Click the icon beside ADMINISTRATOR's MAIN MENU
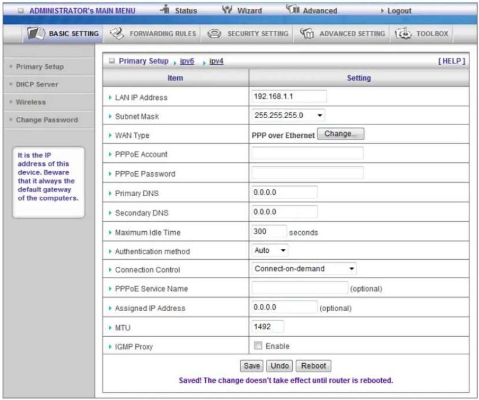The image size is (479, 400). 21,10
